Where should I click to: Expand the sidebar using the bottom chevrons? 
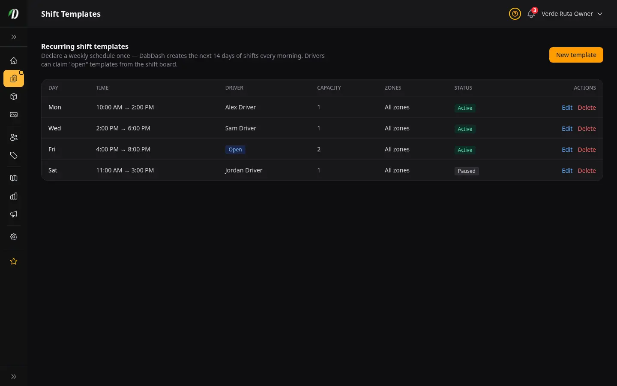click(14, 377)
